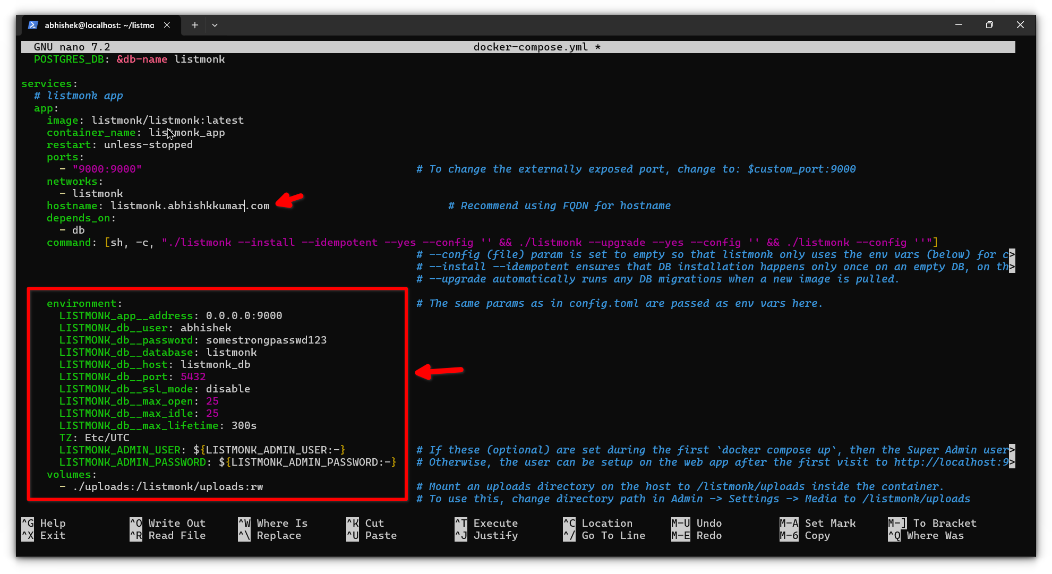The width and height of the screenshot is (1052, 574).
Task: Close the abhishek@localhost terminal tab
Action: (167, 25)
